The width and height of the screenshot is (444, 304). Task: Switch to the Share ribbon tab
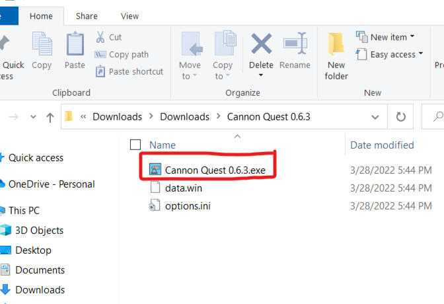(x=87, y=16)
